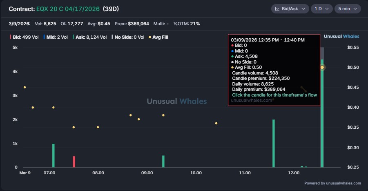Click the Vol: 8,625 stat

pyautogui.click(x=45, y=24)
